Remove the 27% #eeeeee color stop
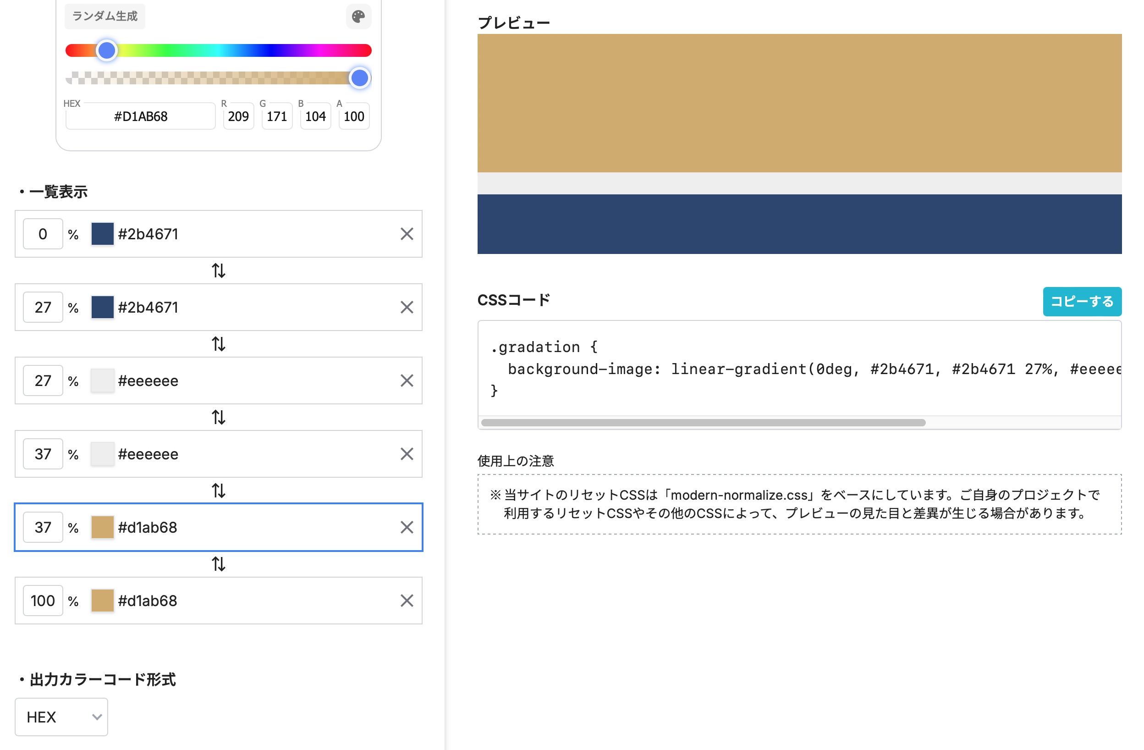1144x750 pixels. [x=407, y=381]
